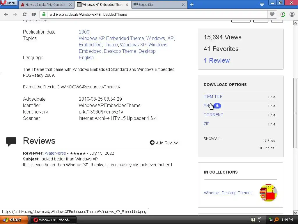Click the taskbar clock 1:44 PM

[287, 220]
